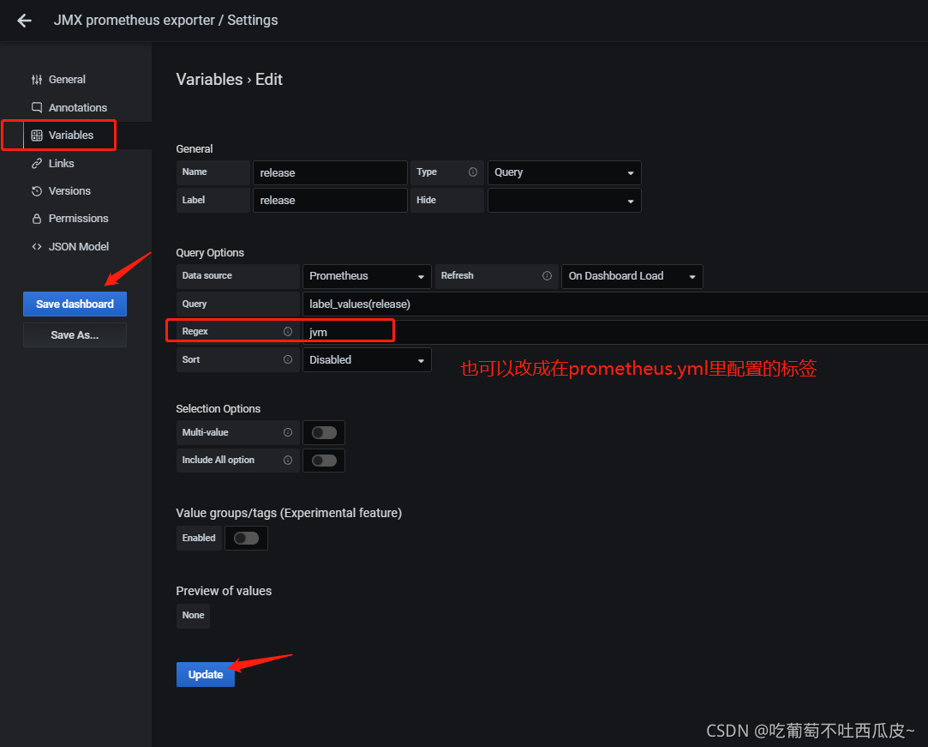Open Versions settings section

pos(69,190)
